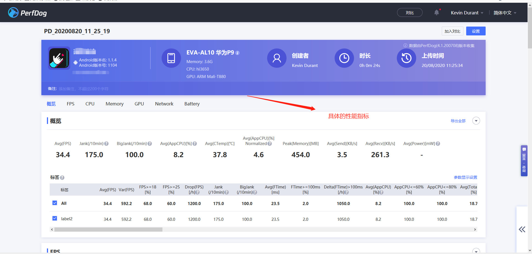Select the 概览 tab

point(51,104)
